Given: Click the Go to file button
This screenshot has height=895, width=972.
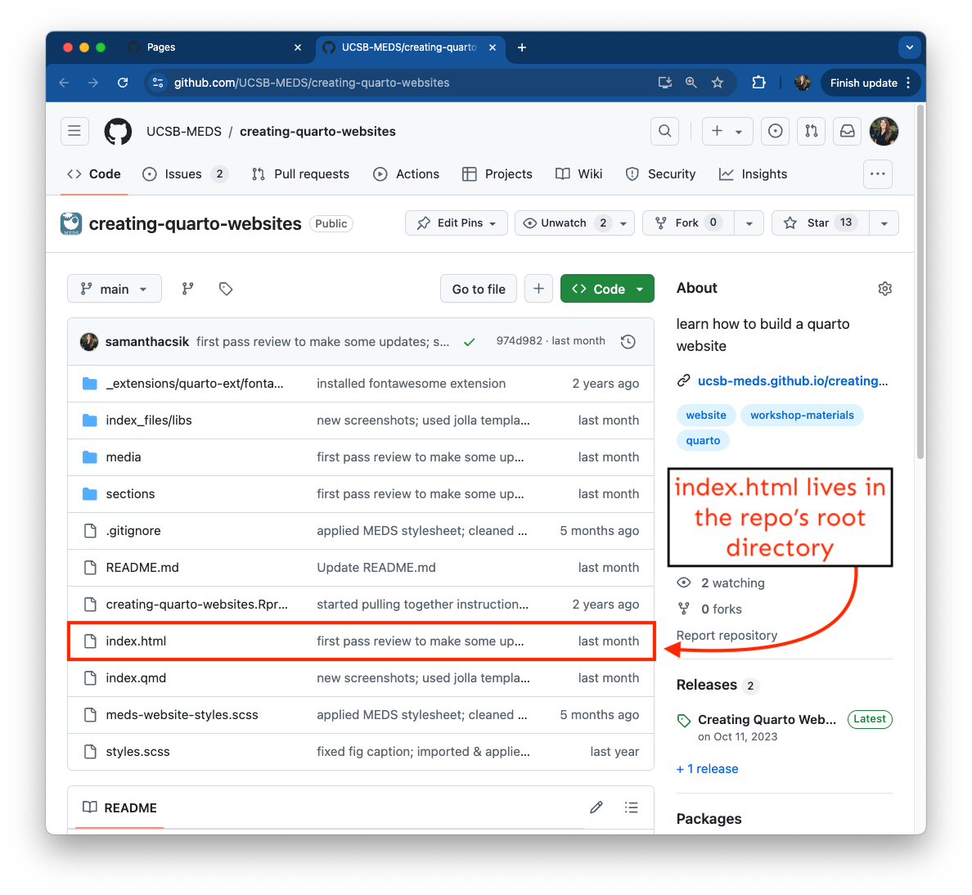Looking at the screenshot, I should click(479, 289).
